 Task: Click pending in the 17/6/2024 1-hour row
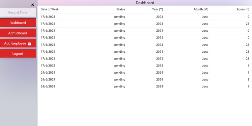pyautogui.click(x=119, y=66)
